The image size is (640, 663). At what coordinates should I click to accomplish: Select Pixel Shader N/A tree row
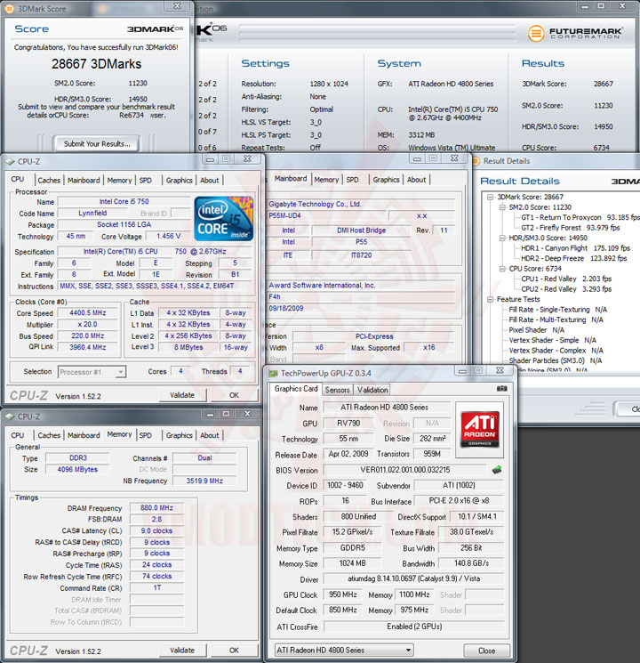click(537, 330)
